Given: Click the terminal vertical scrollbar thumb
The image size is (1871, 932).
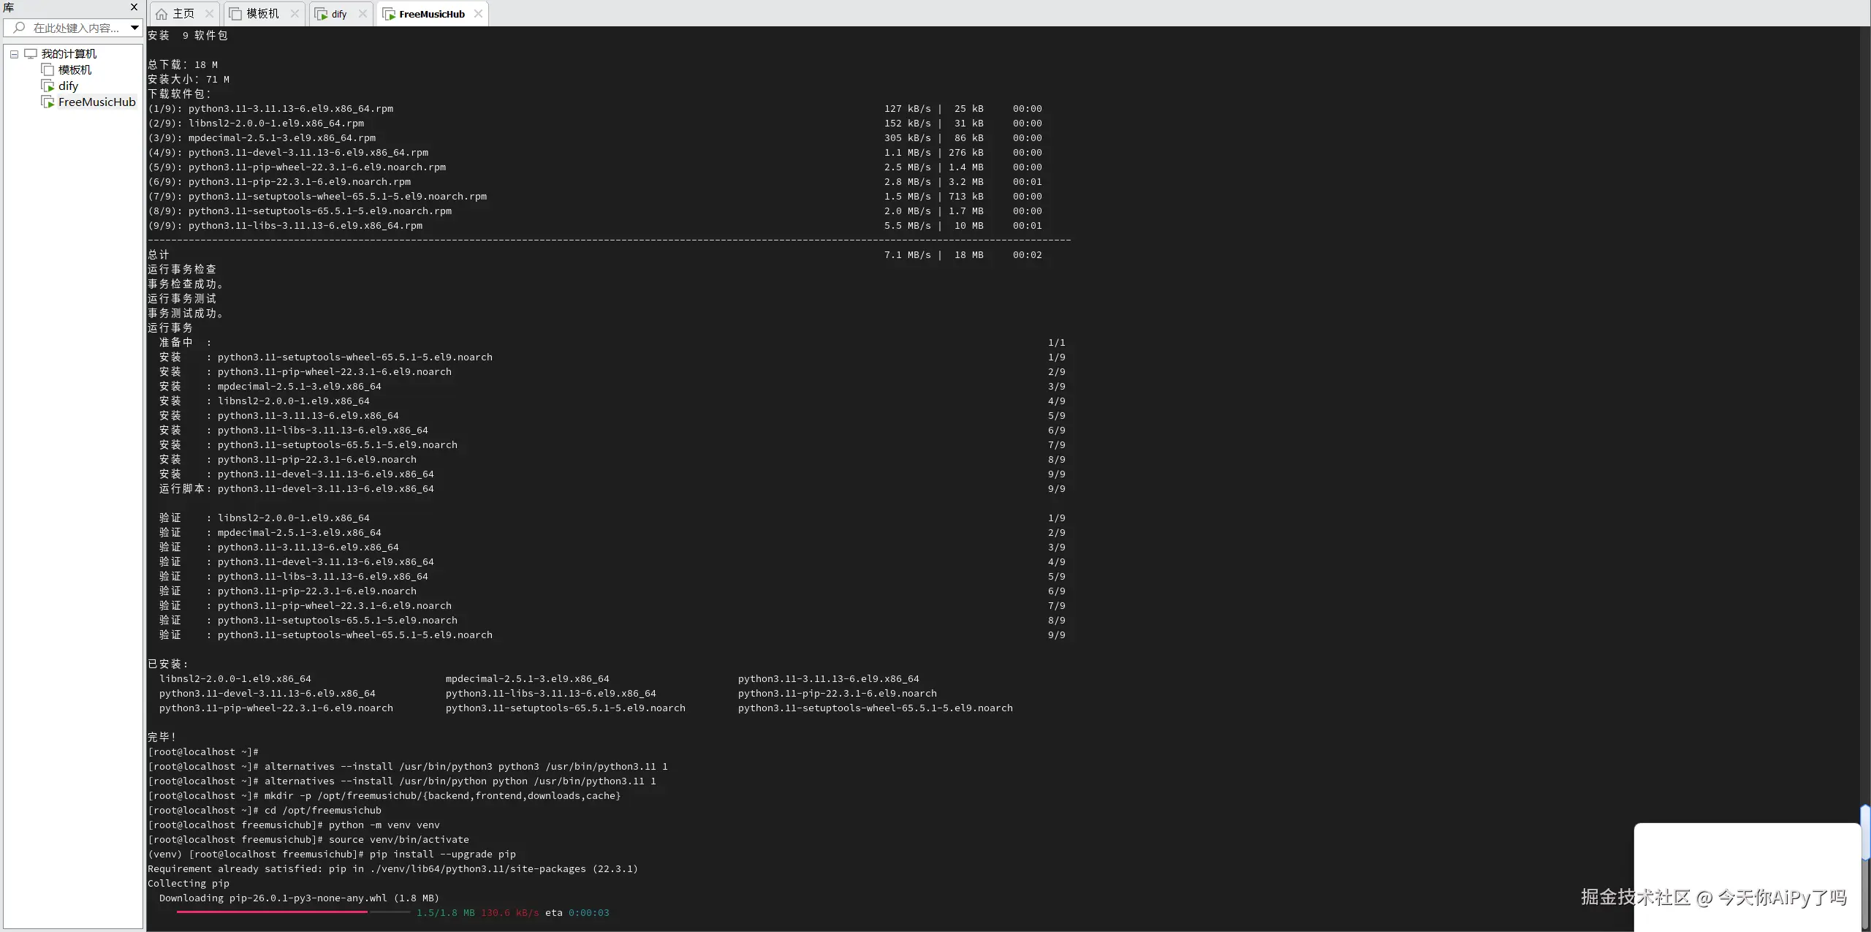Looking at the screenshot, I should click(x=1865, y=832).
